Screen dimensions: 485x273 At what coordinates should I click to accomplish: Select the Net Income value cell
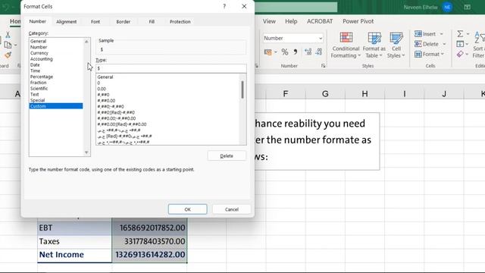[150, 255]
